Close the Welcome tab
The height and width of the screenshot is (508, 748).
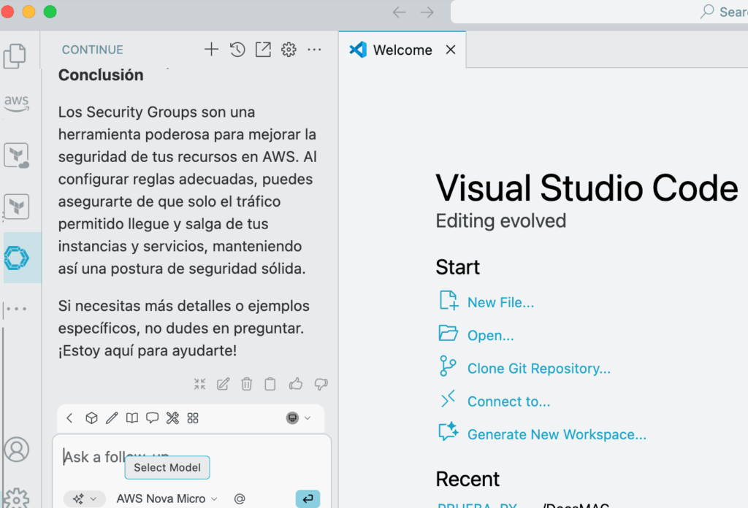point(450,50)
